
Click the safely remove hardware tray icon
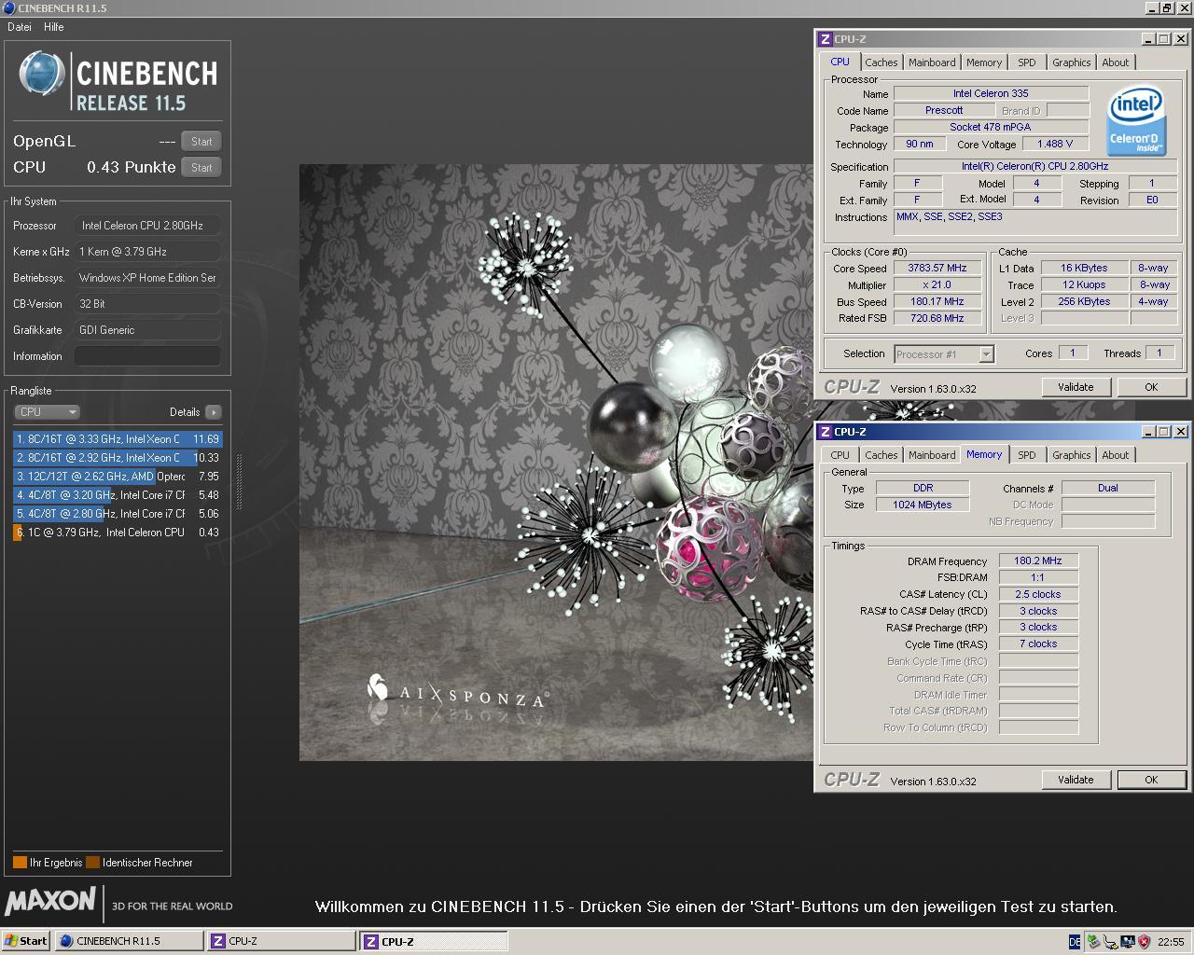point(1093,942)
